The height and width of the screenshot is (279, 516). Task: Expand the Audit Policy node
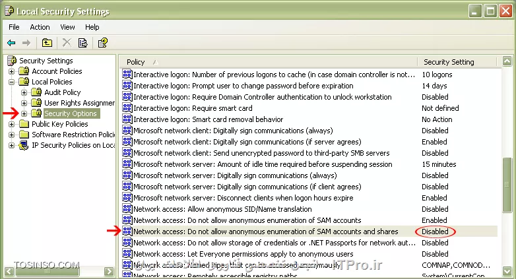click(24, 92)
